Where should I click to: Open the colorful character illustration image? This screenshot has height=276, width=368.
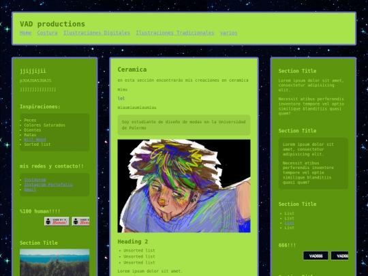pos(184,186)
